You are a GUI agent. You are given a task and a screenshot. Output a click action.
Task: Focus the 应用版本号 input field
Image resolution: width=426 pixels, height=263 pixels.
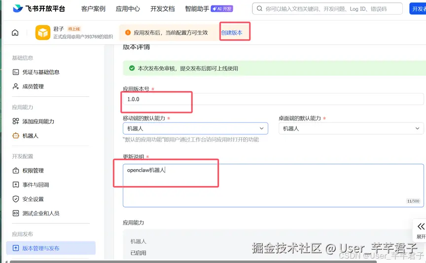tap(273, 99)
